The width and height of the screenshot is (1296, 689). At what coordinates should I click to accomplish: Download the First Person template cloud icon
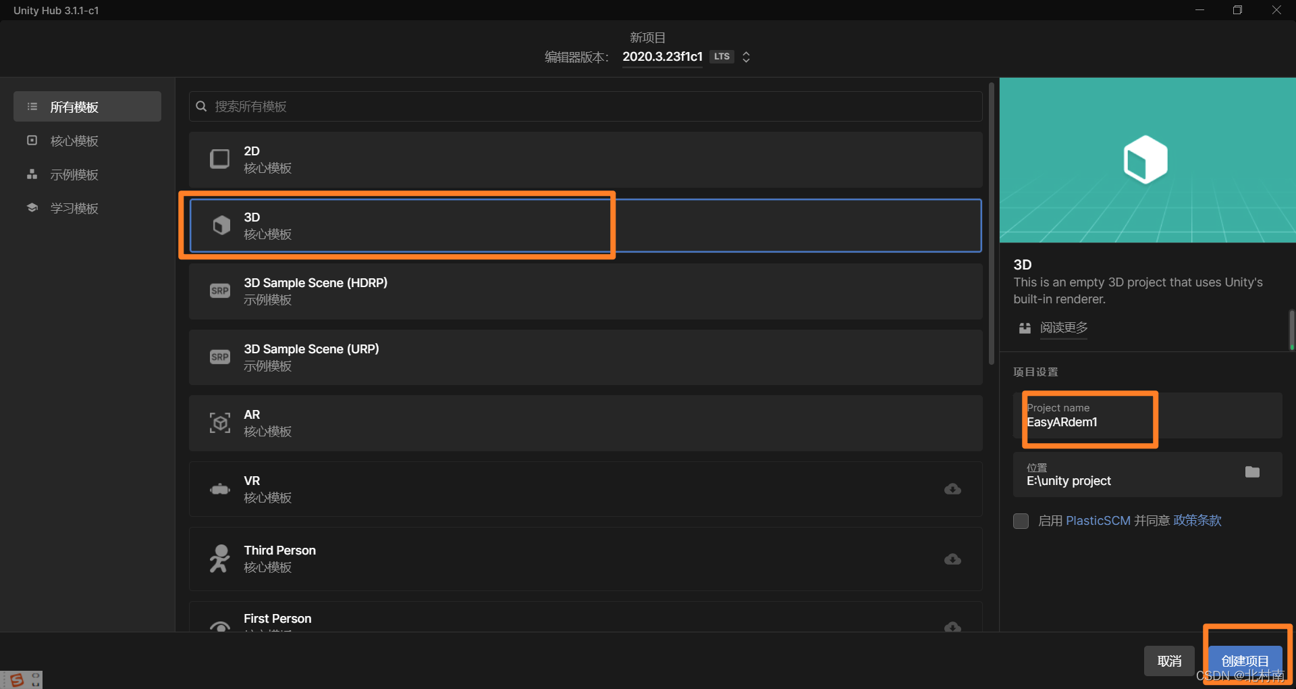coord(952,626)
